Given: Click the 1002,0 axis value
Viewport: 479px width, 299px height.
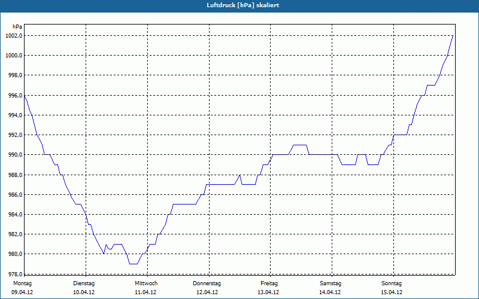Looking at the screenshot, I should (x=13, y=36).
